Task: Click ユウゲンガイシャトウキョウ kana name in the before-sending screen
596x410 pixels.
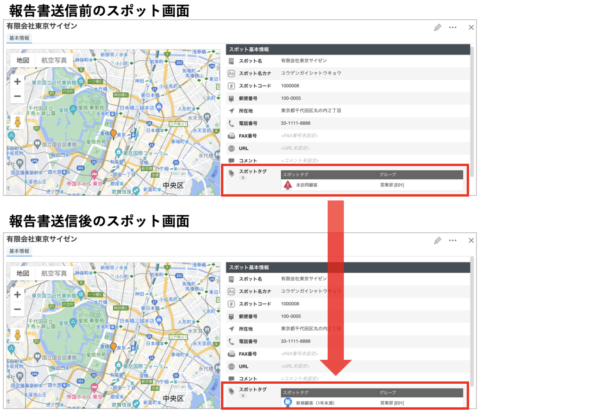Action: pos(311,73)
